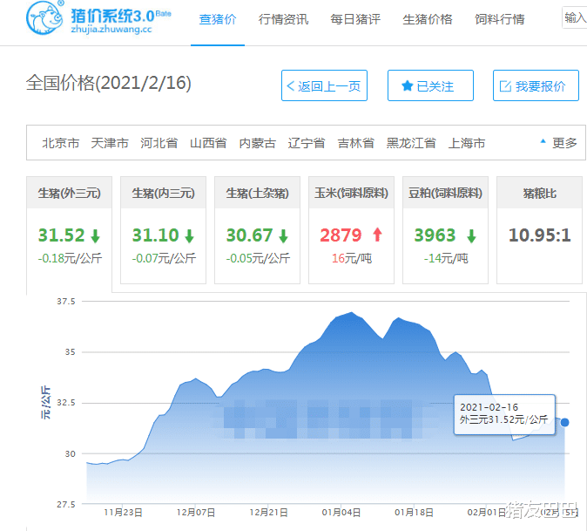
Task: Open the 饲料行情 tab
Action: tap(500, 19)
